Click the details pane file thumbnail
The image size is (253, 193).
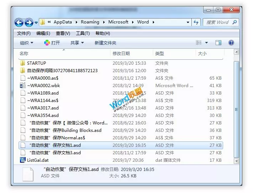point(28,174)
